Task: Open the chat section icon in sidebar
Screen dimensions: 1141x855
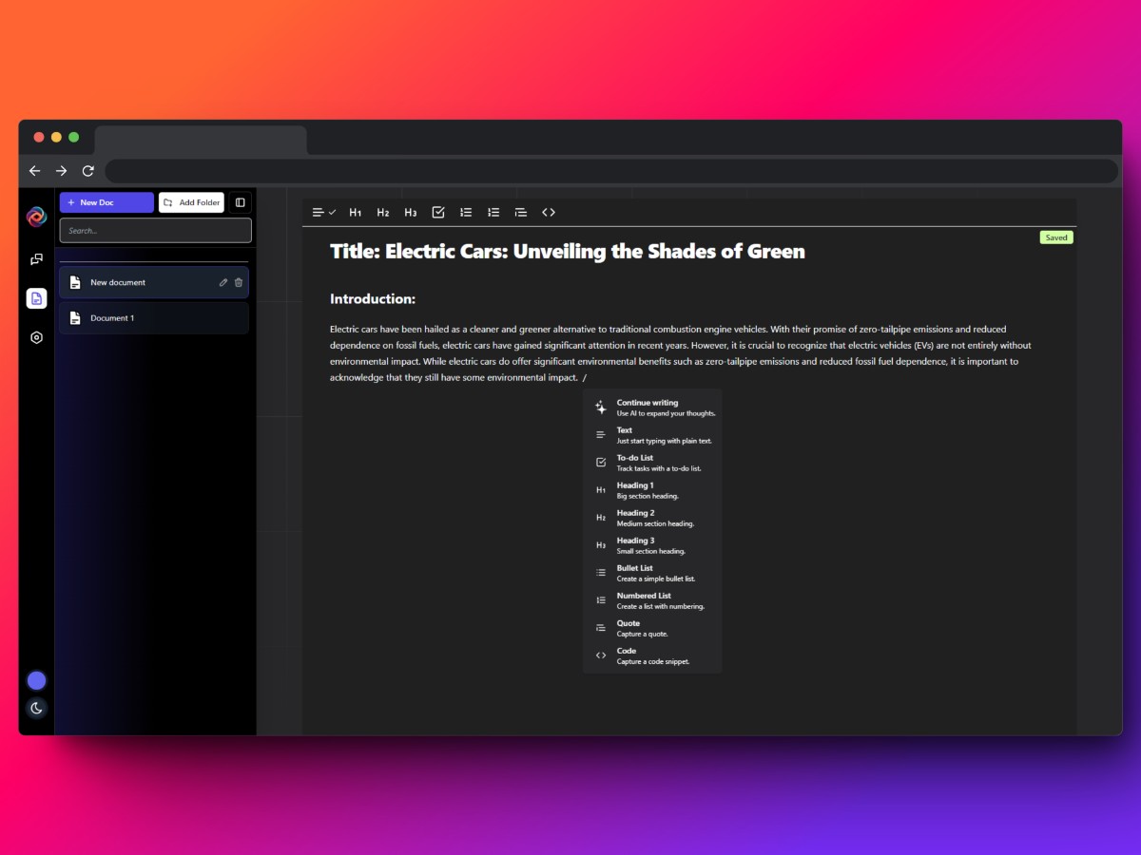Action: (36, 258)
